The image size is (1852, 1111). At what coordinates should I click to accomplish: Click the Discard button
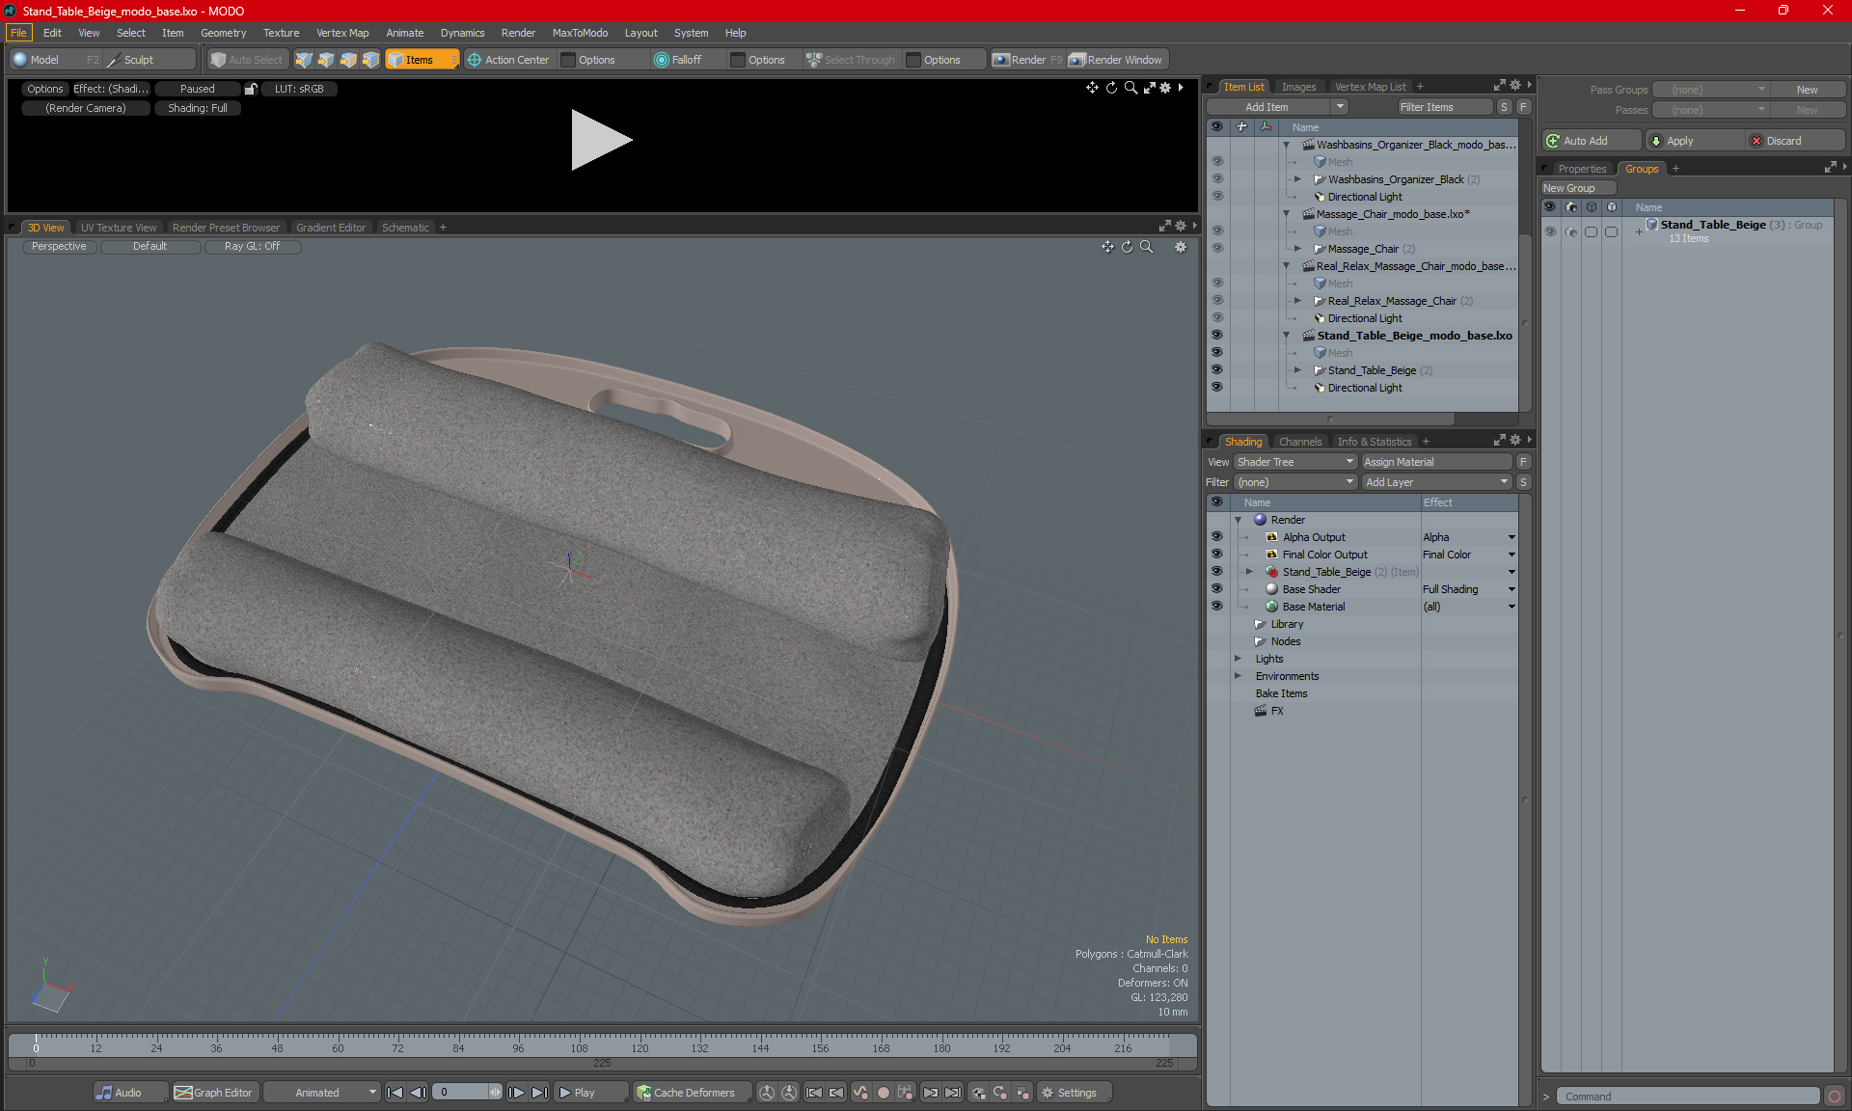[x=1794, y=141]
